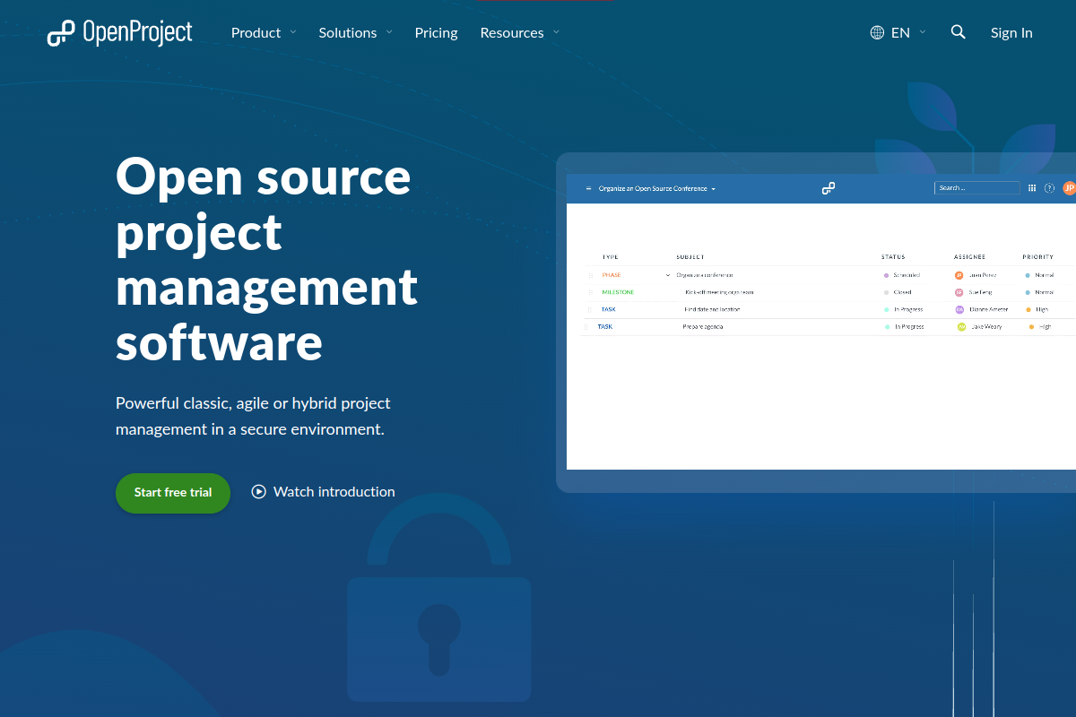Viewport: 1076px width, 717px height.
Task: Open the Pricing page from the navigation
Action: 436,32
